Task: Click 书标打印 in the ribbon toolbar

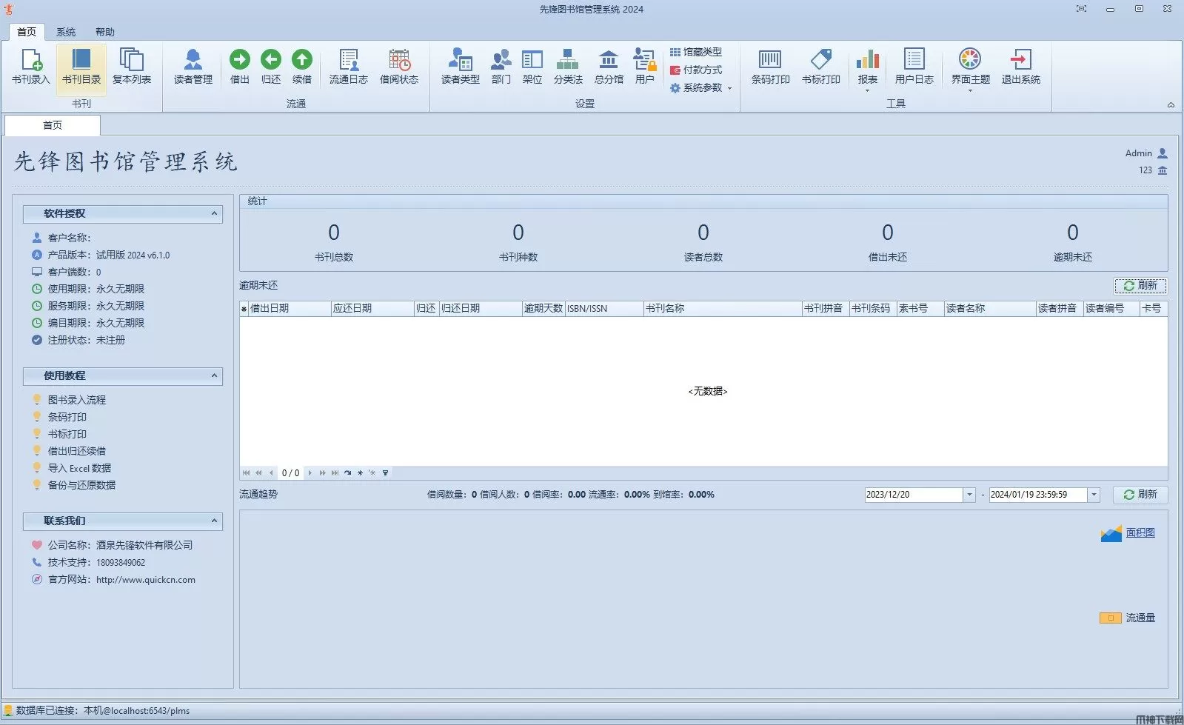Action: click(821, 67)
